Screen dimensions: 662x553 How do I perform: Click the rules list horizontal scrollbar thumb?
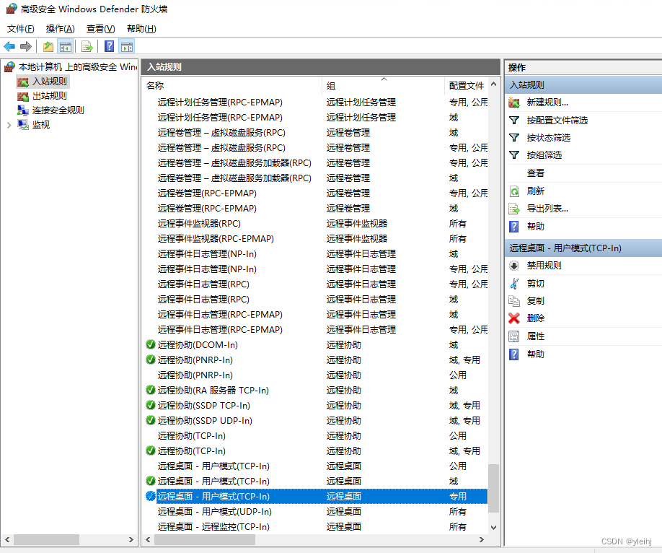[205, 539]
